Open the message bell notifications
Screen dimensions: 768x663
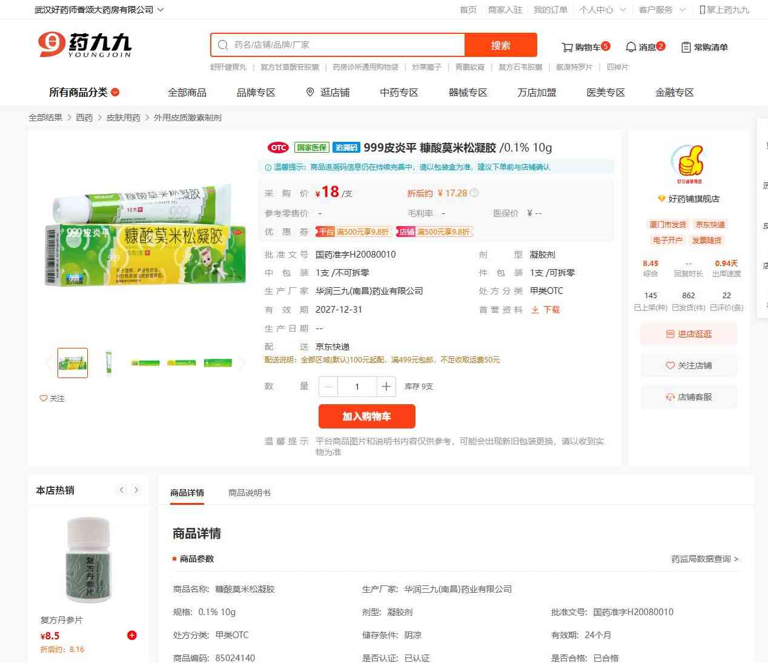click(x=631, y=47)
